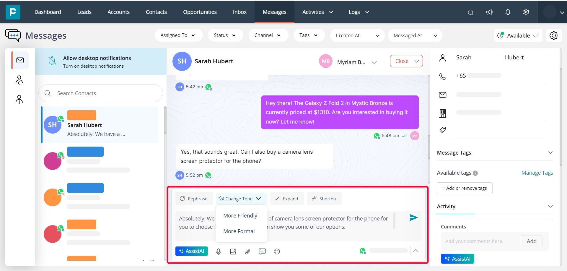Add the comment with the Add button
The width and height of the screenshot is (567, 271).
point(532,241)
